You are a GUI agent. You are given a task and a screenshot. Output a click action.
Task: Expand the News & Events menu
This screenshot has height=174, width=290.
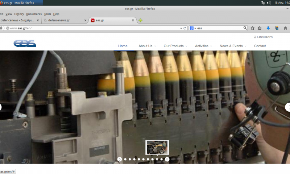tap(231, 46)
